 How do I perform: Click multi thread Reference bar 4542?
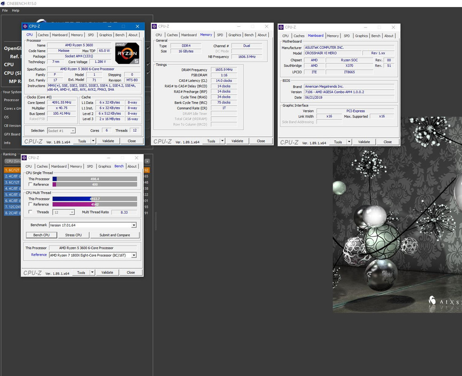pyautogui.click(x=95, y=204)
